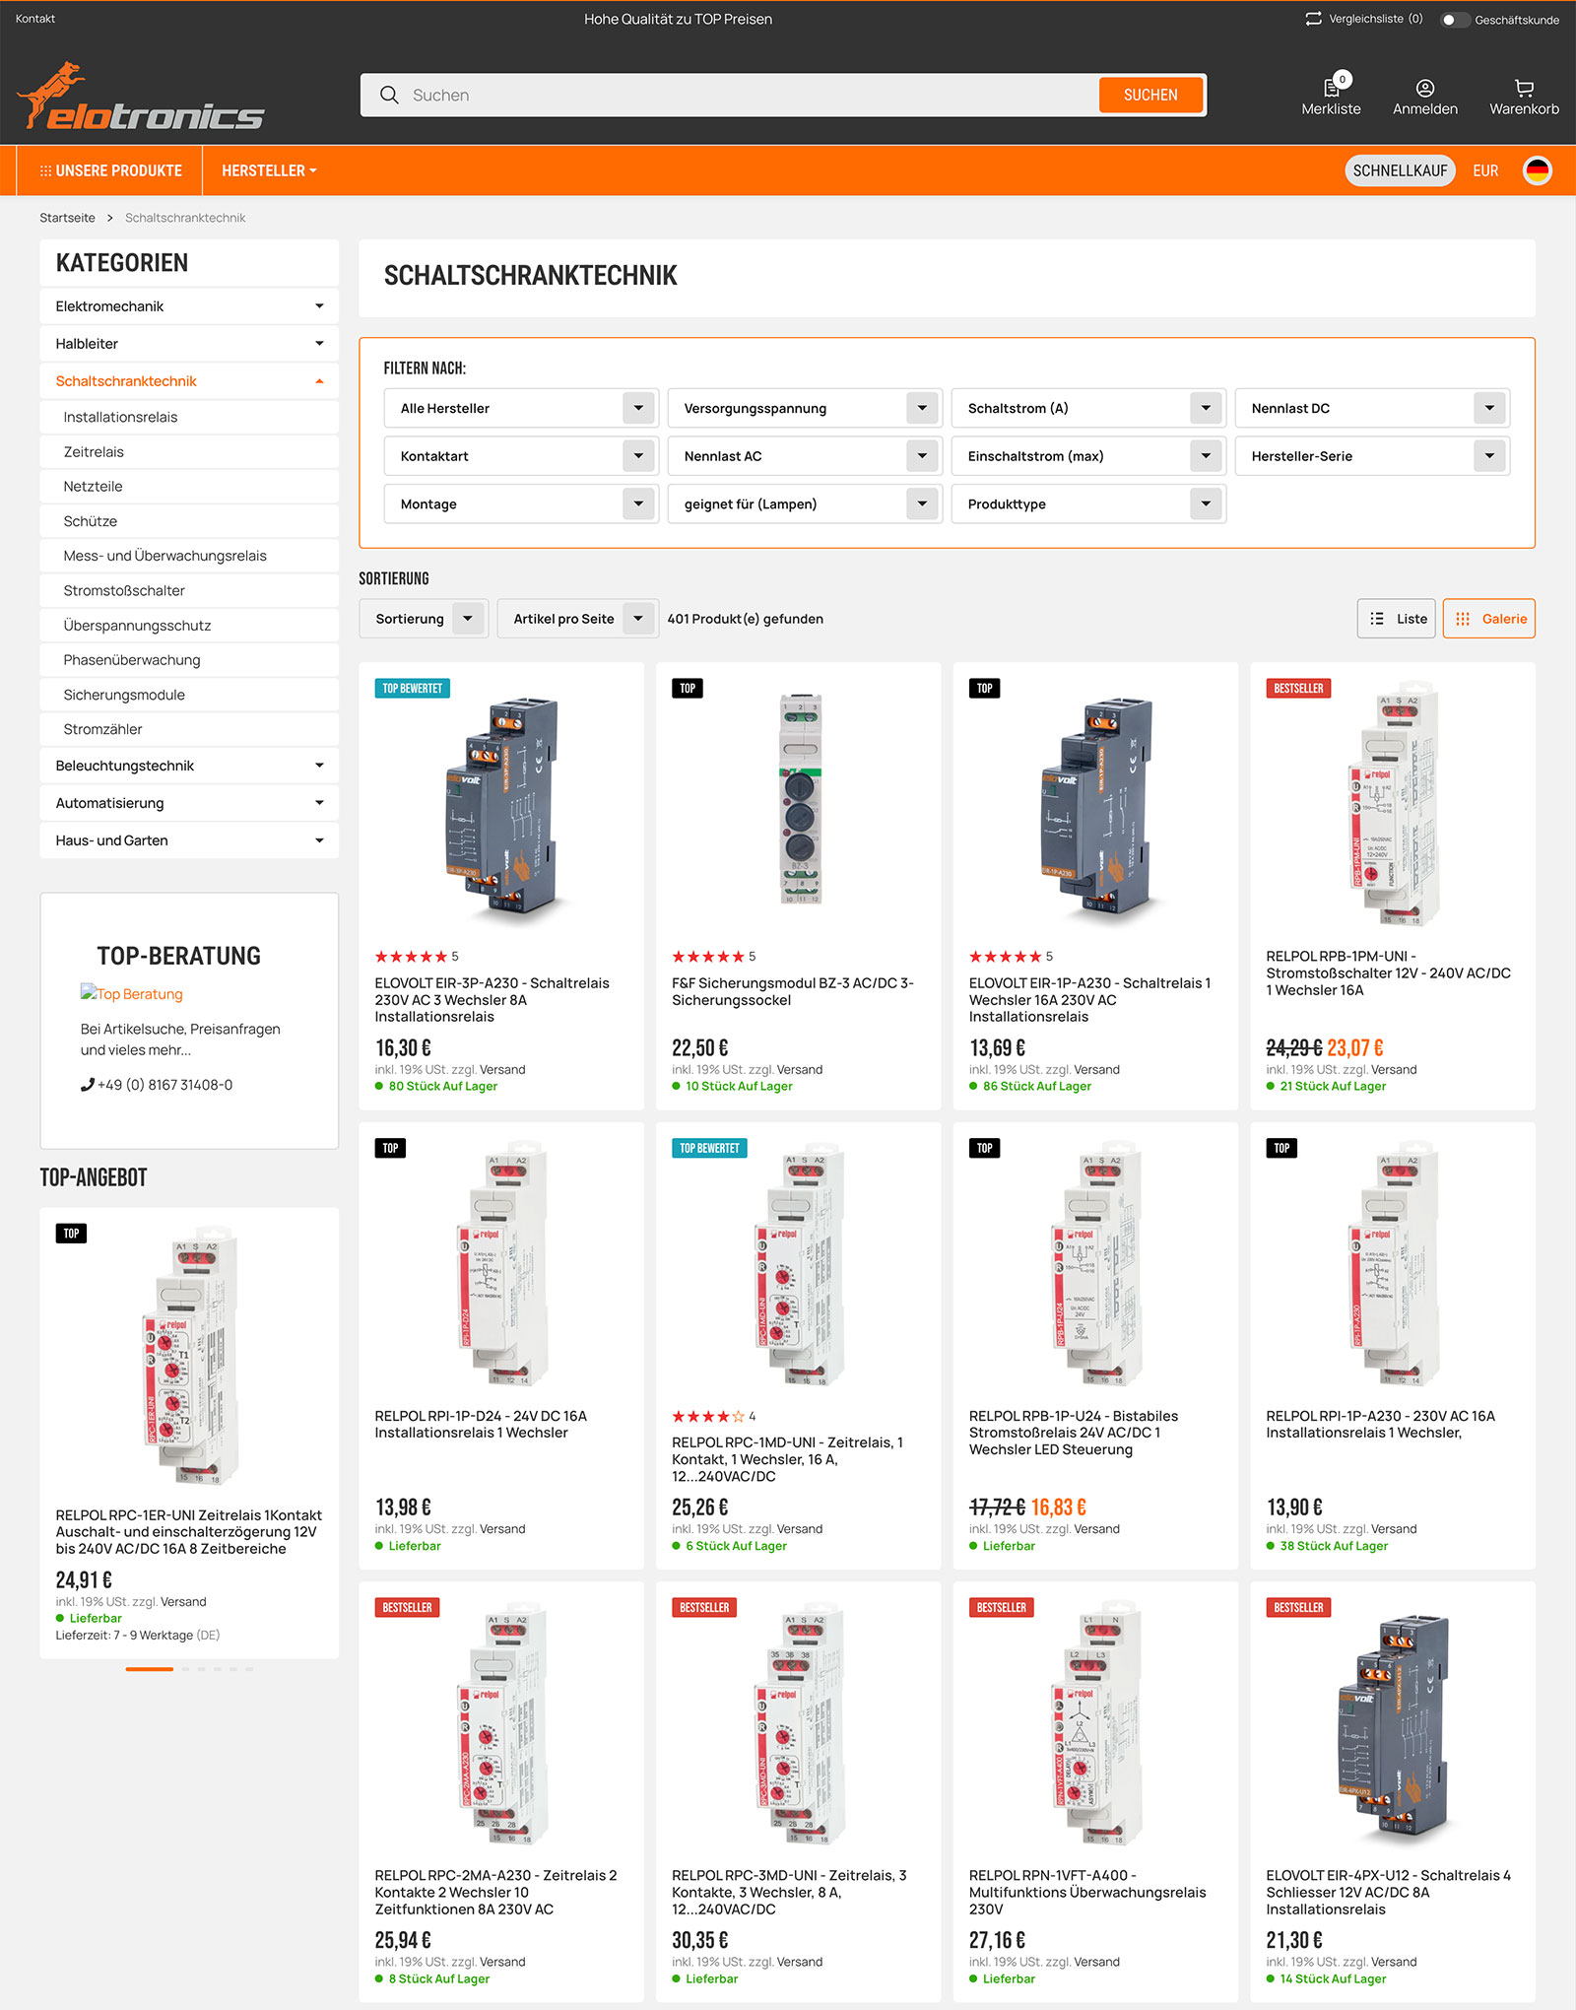Expand the Automatisierung category

coord(189,803)
